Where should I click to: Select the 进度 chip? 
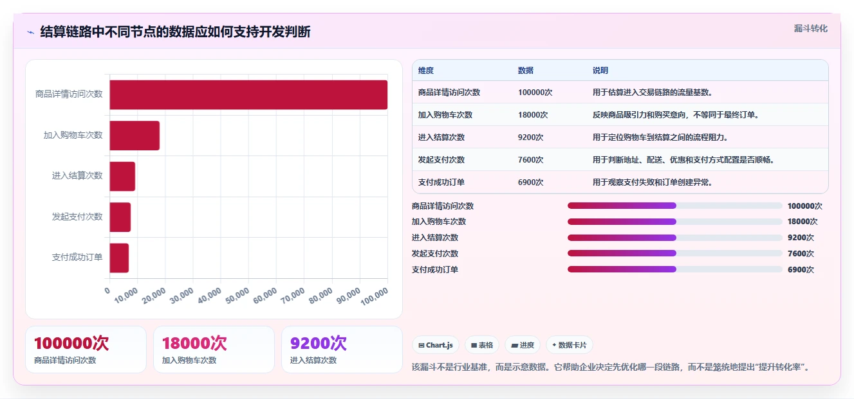tap(523, 345)
